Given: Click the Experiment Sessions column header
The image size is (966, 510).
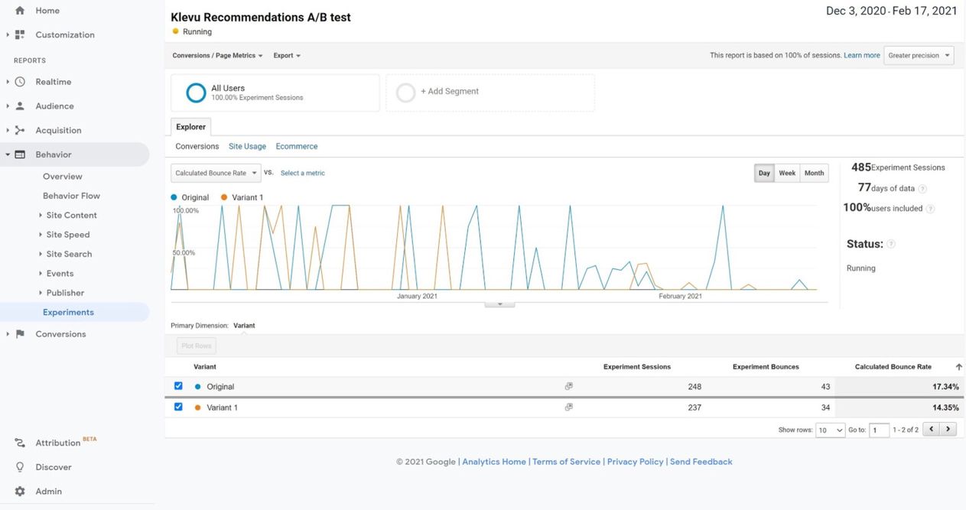Looking at the screenshot, I should pyautogui.click(x=637, y=367).
